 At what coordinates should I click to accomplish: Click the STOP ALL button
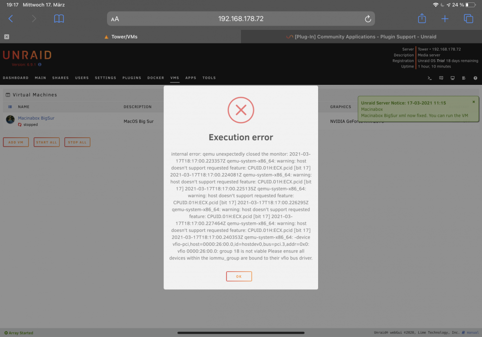[x=77, y=142]
